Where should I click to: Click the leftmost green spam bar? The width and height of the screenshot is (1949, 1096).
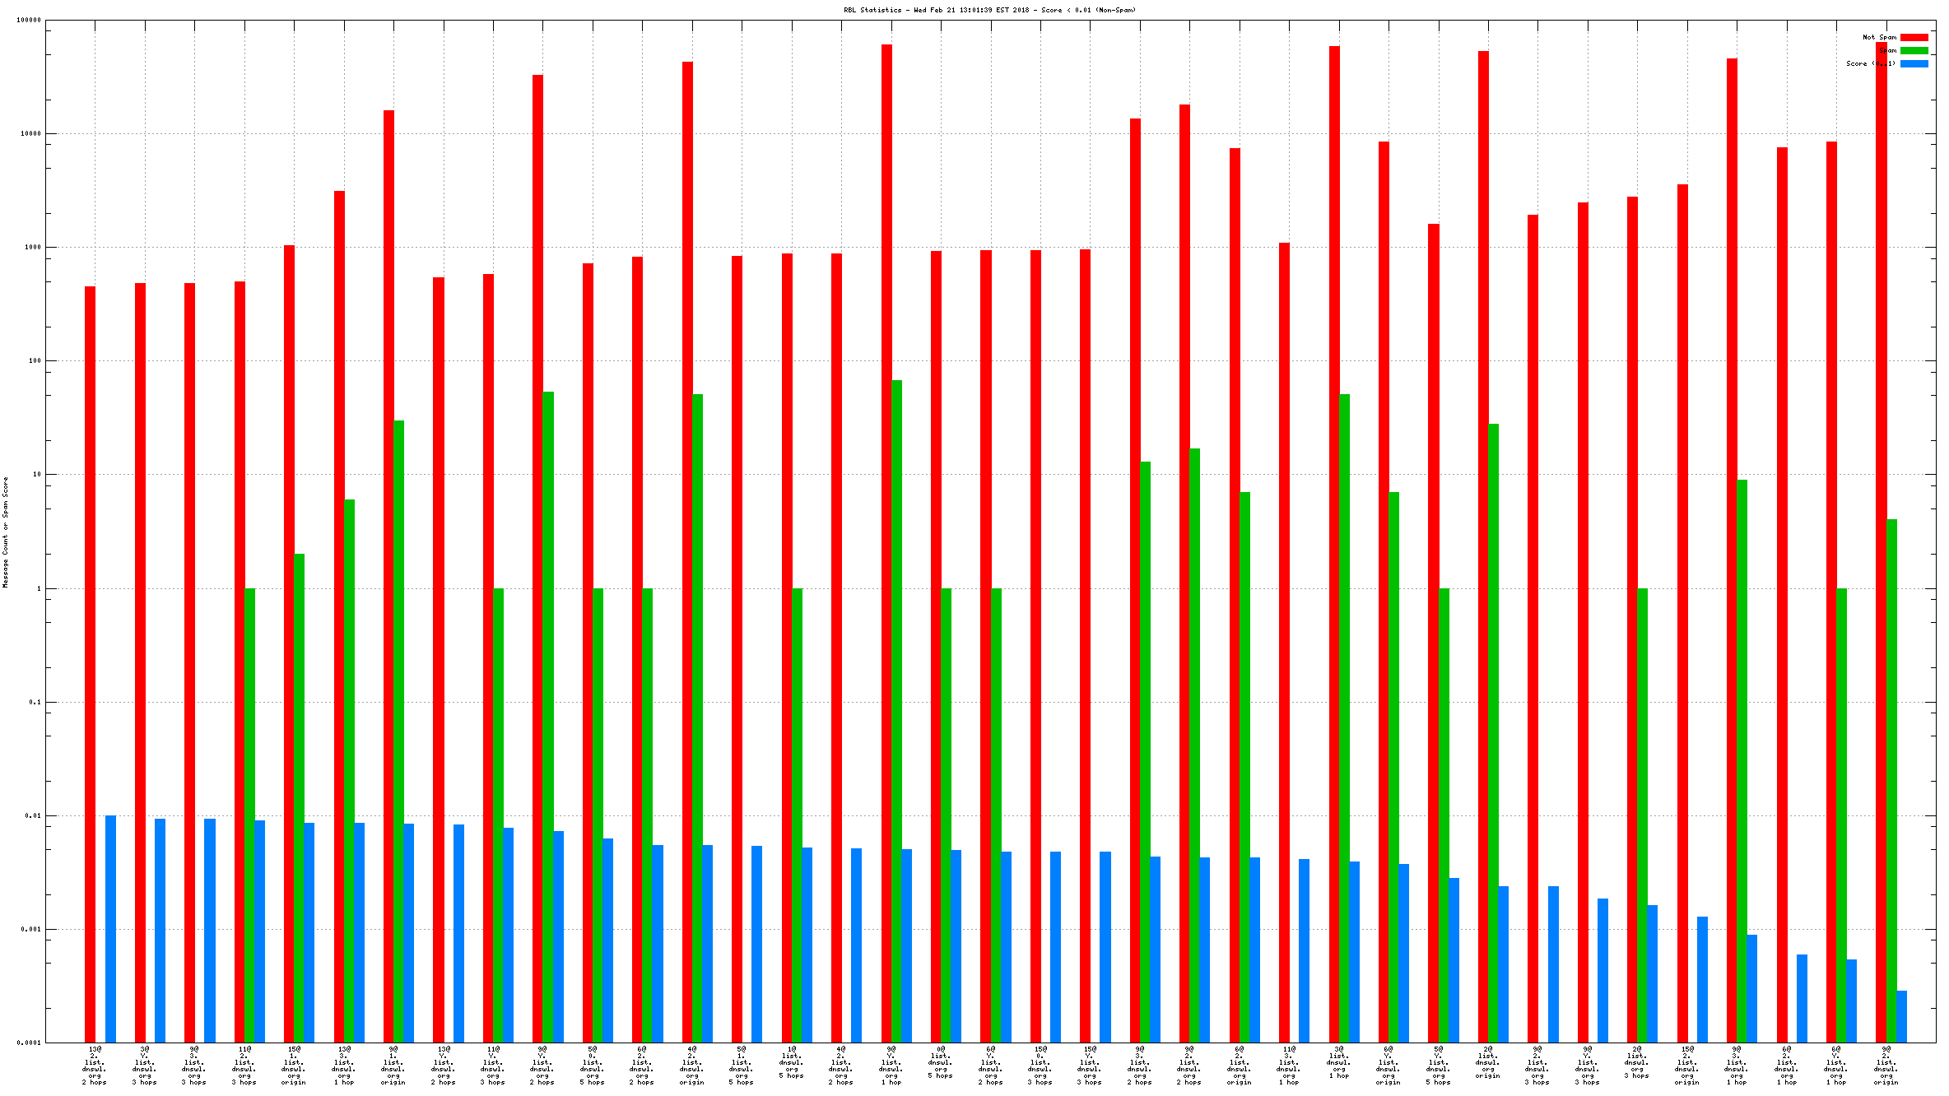(x=249, y=815)
